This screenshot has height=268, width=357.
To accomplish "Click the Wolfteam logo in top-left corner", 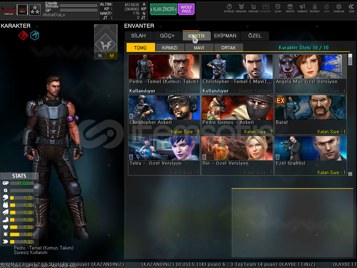I will coord(8,10).
